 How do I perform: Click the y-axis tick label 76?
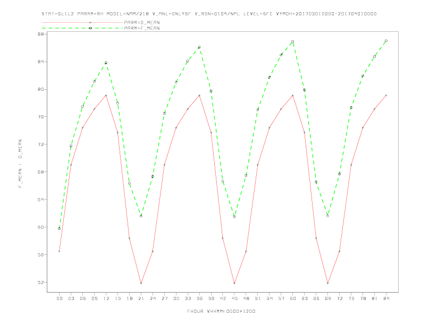coord(41,117)
